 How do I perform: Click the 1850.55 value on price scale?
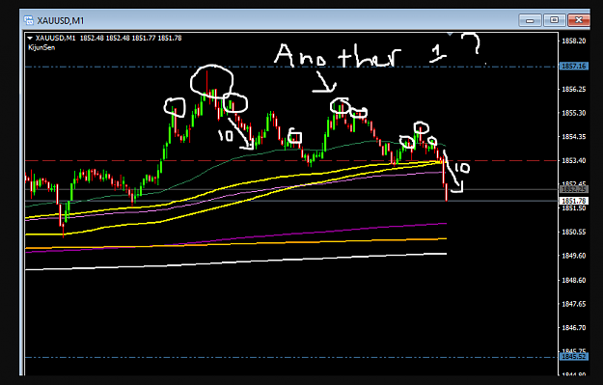pos(574,233)
